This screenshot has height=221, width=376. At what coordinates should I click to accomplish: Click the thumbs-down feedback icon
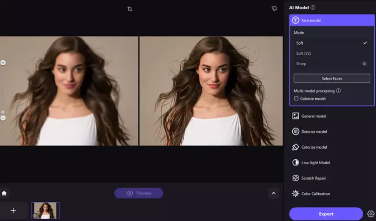[274, 9]
